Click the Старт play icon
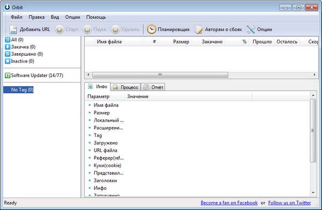 tap(60, 29)
